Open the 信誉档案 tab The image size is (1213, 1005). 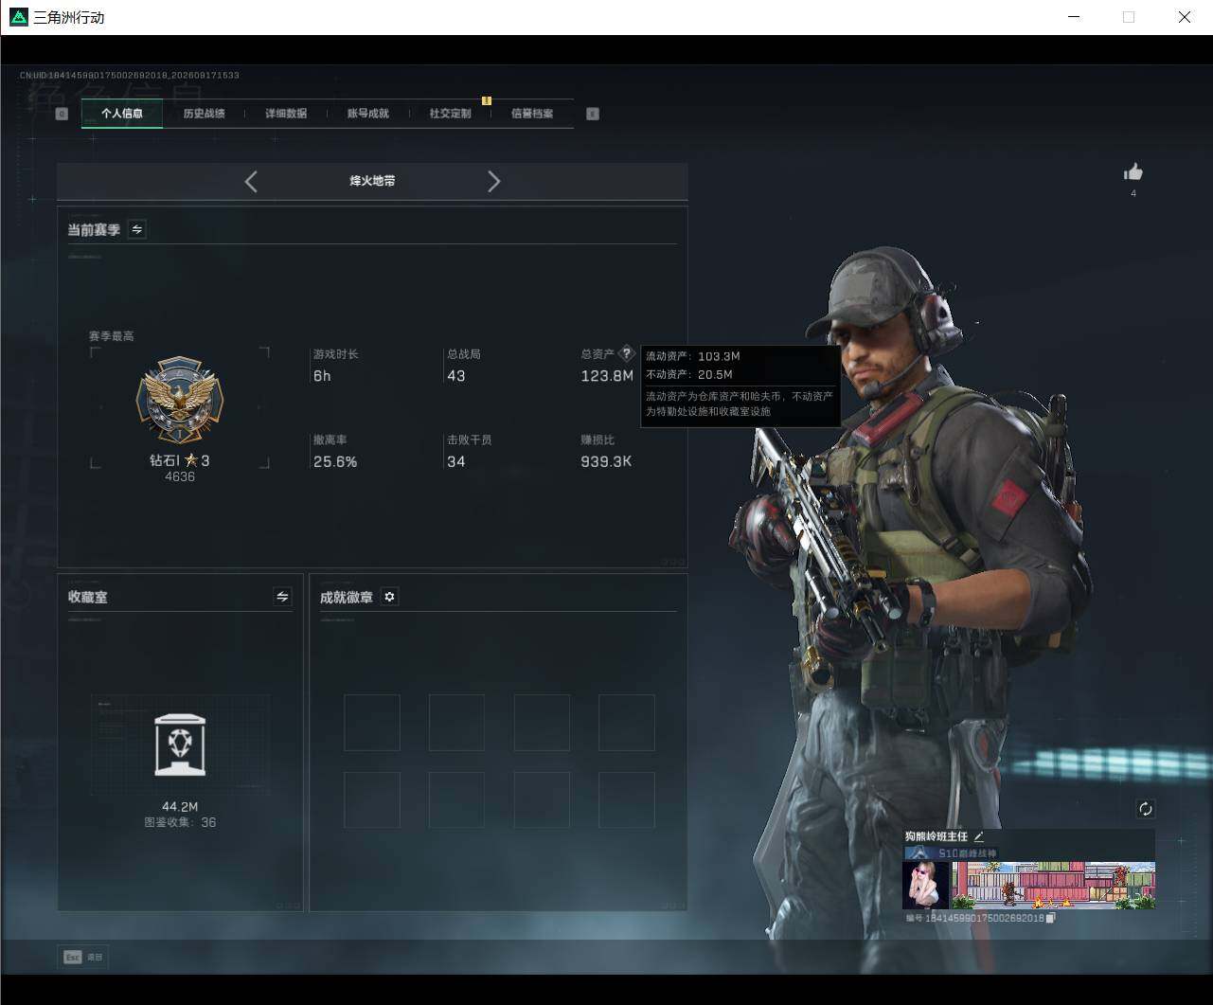(x=532, y=114)
